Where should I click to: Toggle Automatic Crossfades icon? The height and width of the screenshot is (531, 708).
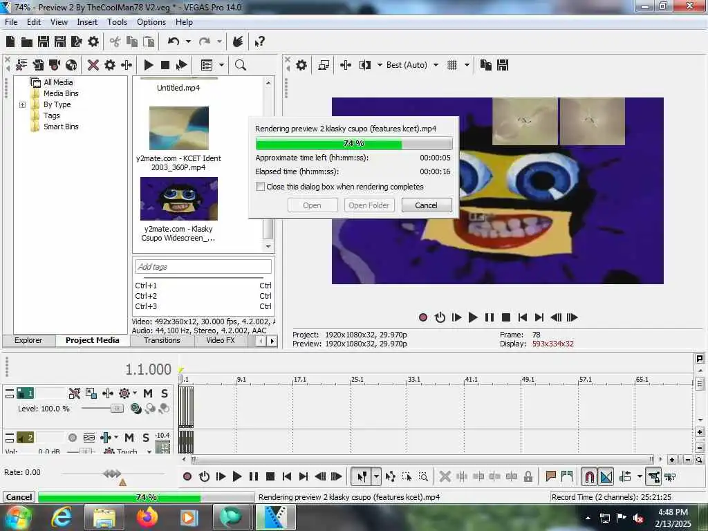click(606, 476)
